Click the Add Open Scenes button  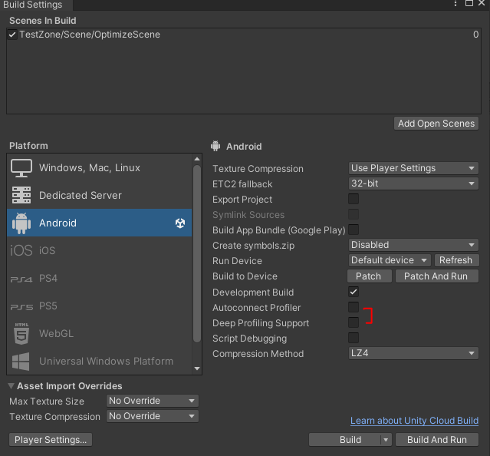click(436, 124)
